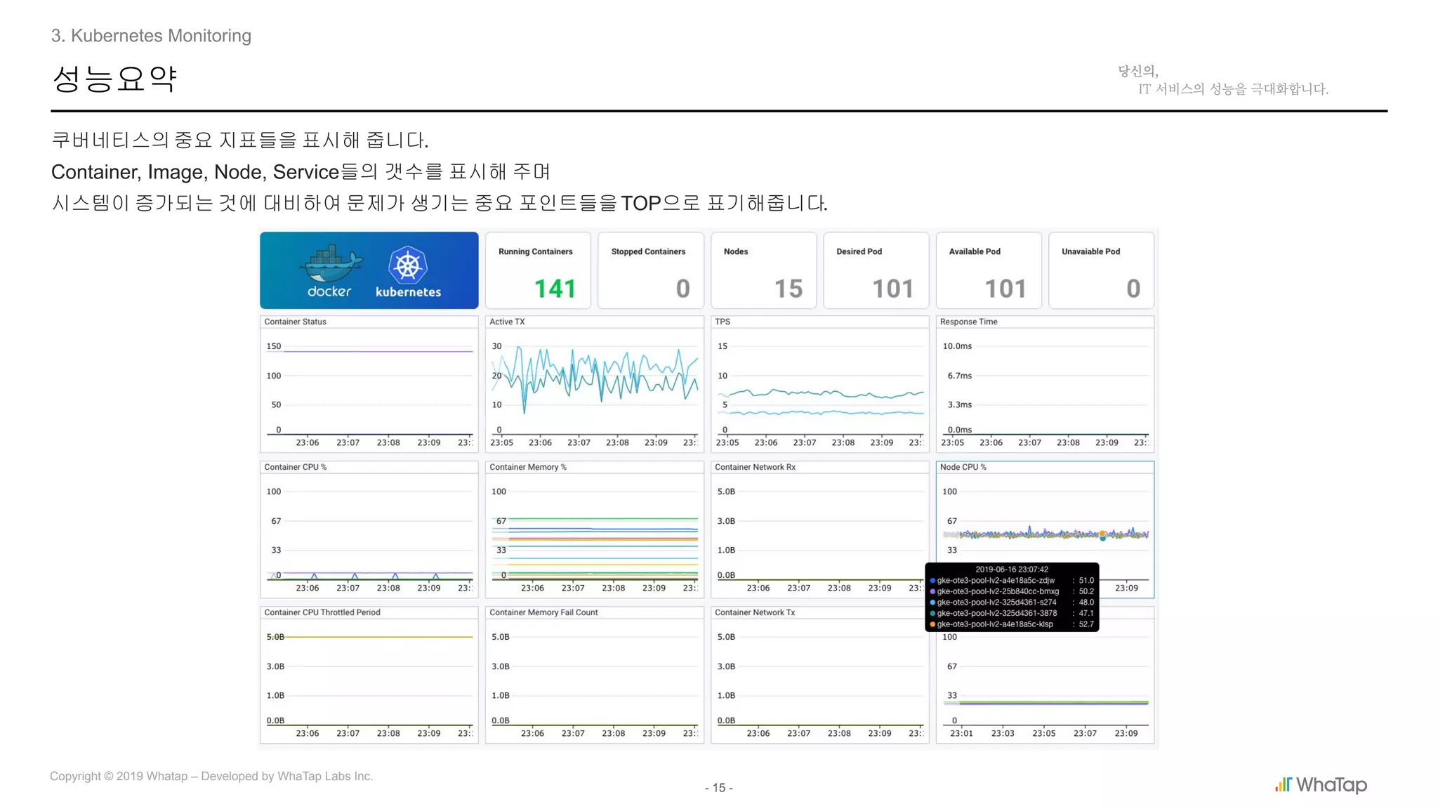Image resolution: width=1438 pixels, height=809 pixels.
Task: Open the Running Containers 141 card
Action: point(538,271)
